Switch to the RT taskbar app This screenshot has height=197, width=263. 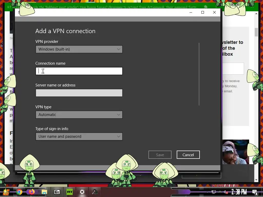pyautogui.click(x=70, y=192)
